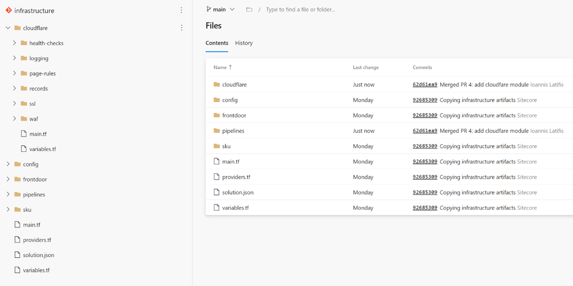Click the page-rules folder icon in tree
Viewport: 573px width, 286px height.
tap(24, 73)
